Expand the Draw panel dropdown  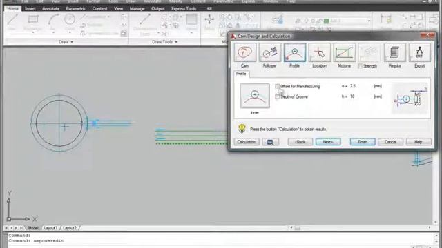tap(72, 42)
